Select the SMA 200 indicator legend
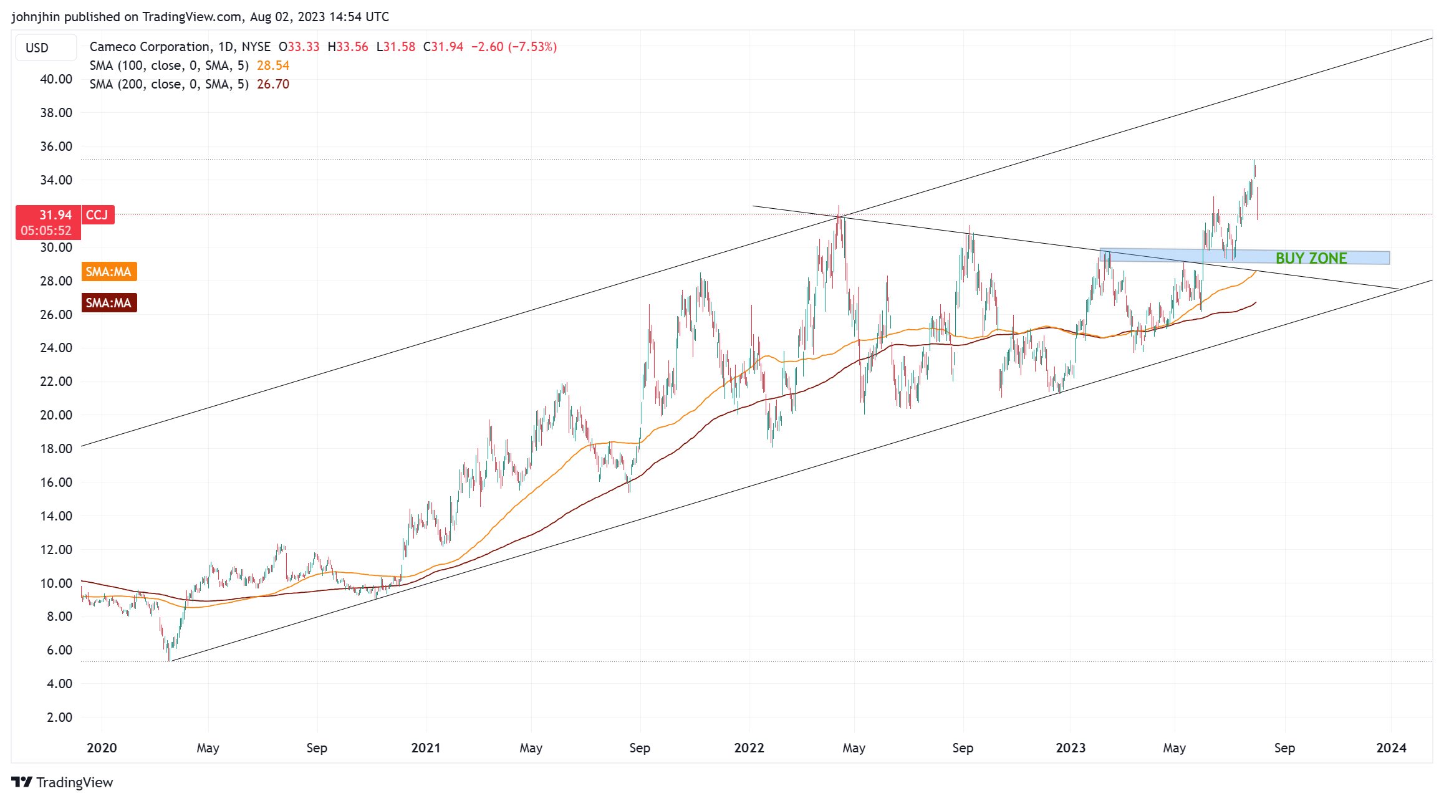This screenshot has height=801, width=1444. tap(168, 84)
